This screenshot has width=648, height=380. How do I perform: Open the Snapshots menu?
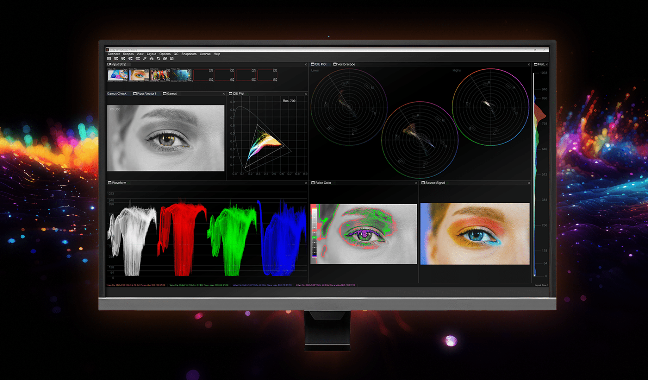189,54
